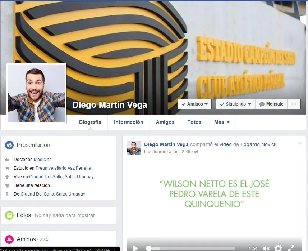Open the video settings gear
Viewport: 308px width, 251px height.
pyautogui.click(x=278, y=248)
